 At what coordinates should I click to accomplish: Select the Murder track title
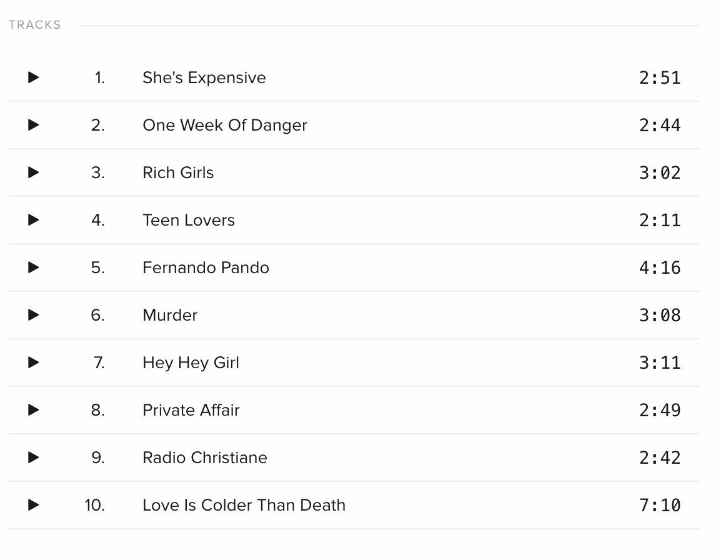[x=170, y=316]
